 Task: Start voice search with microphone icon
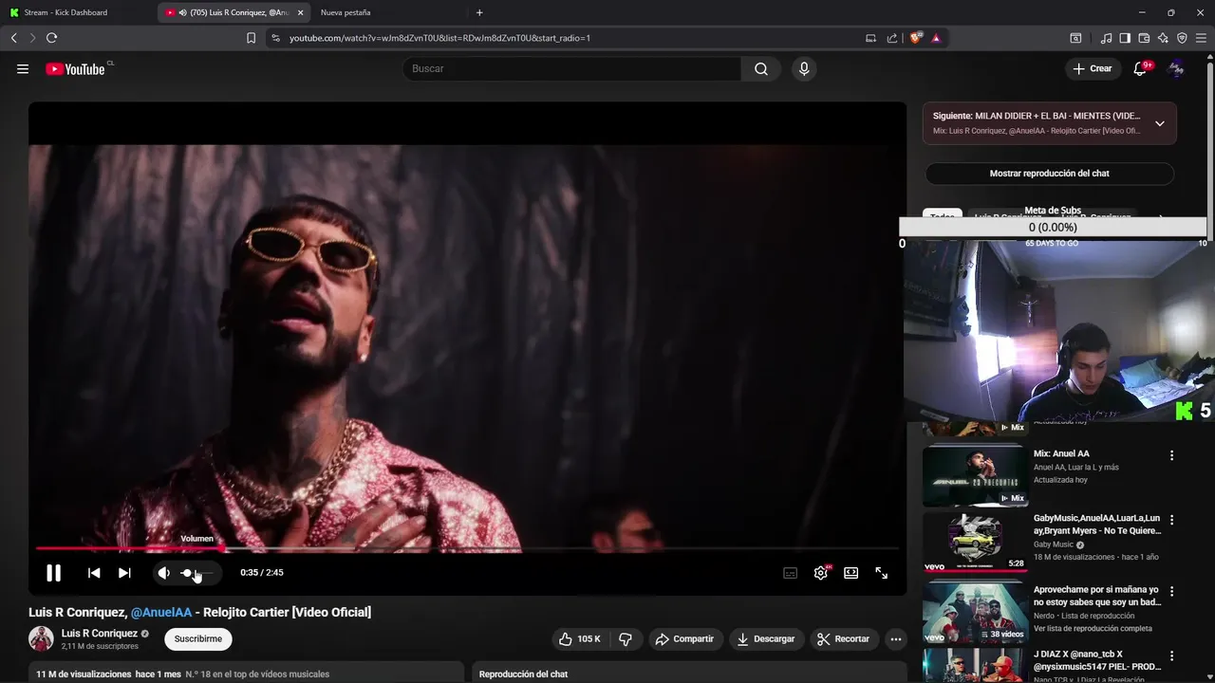804,68
